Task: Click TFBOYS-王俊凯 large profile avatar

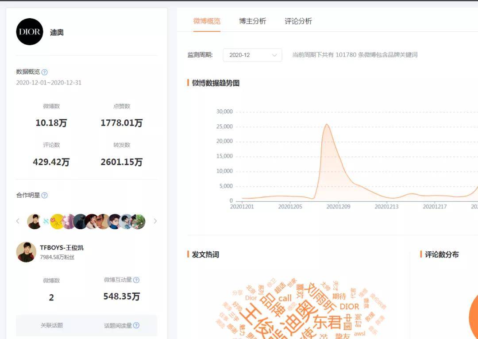Action: (27, 252)
